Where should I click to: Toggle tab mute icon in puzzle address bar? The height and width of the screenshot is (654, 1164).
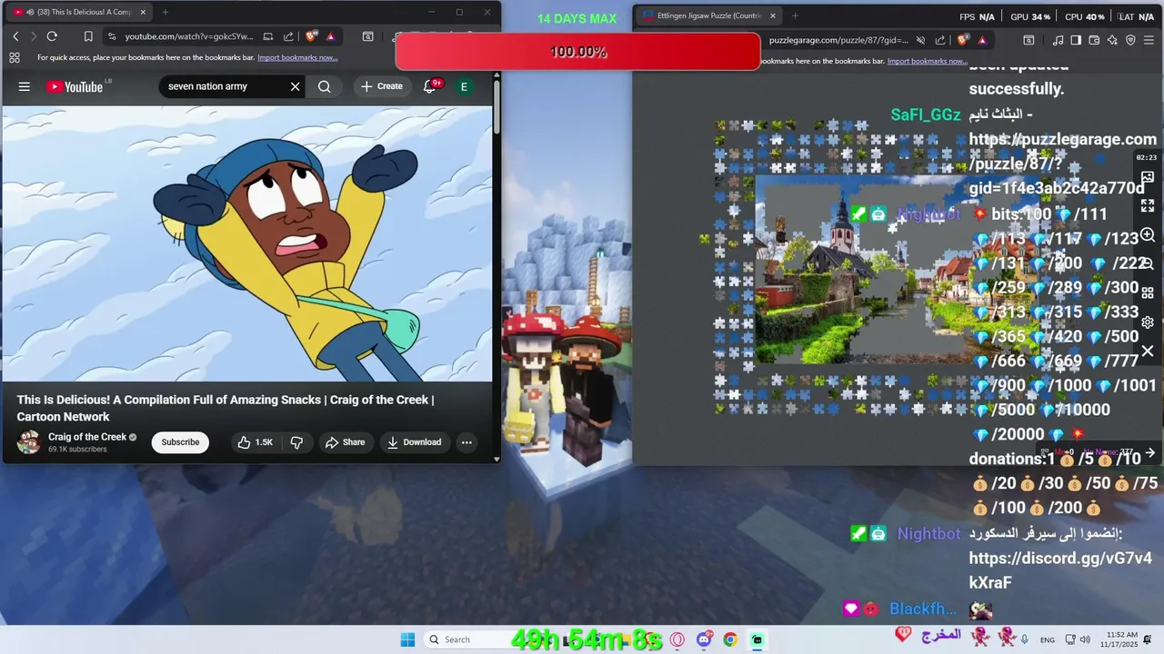tap(920, 40)
